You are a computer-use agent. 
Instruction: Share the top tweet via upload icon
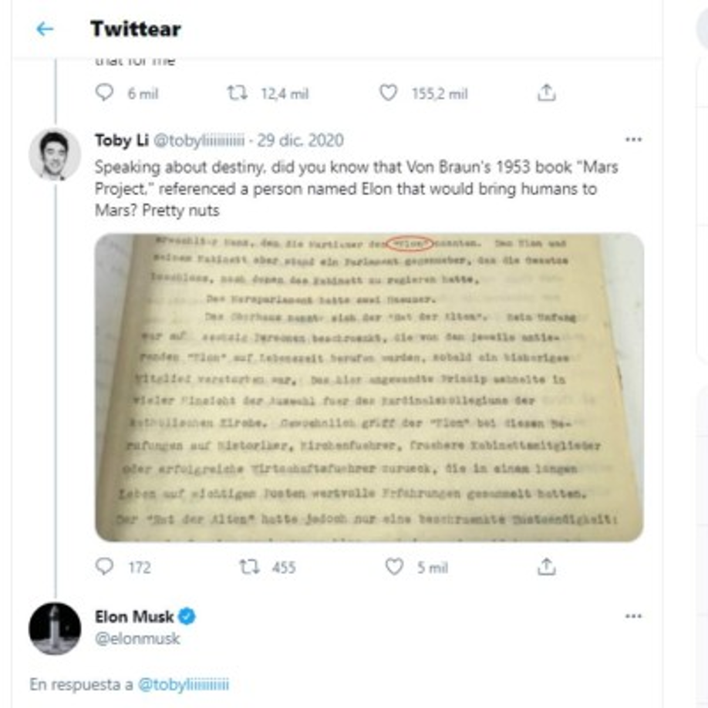coord(546,93)
